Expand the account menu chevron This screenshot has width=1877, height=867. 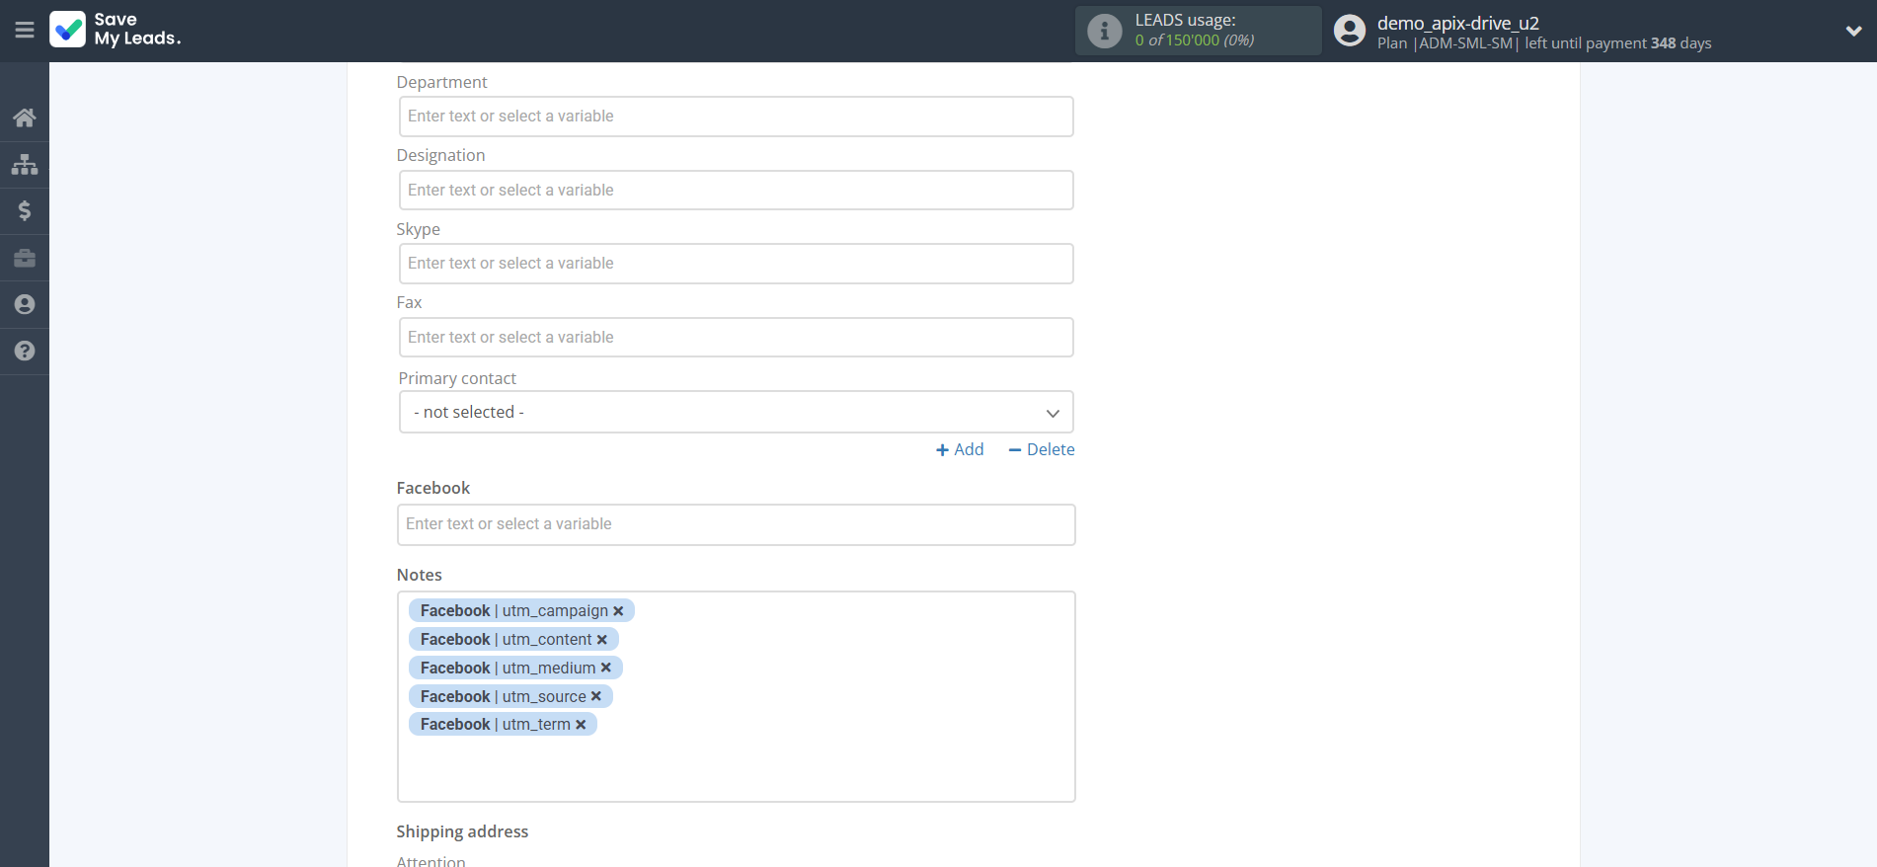1853,31
